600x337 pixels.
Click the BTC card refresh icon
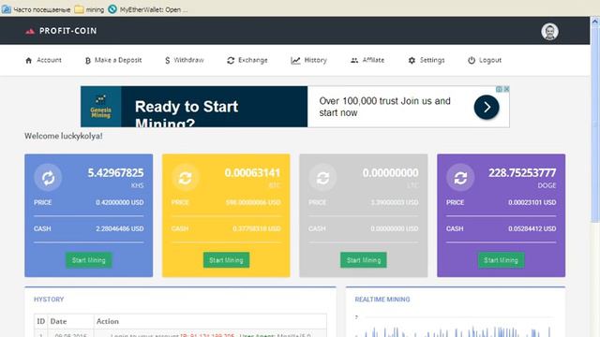pos(186,178)
